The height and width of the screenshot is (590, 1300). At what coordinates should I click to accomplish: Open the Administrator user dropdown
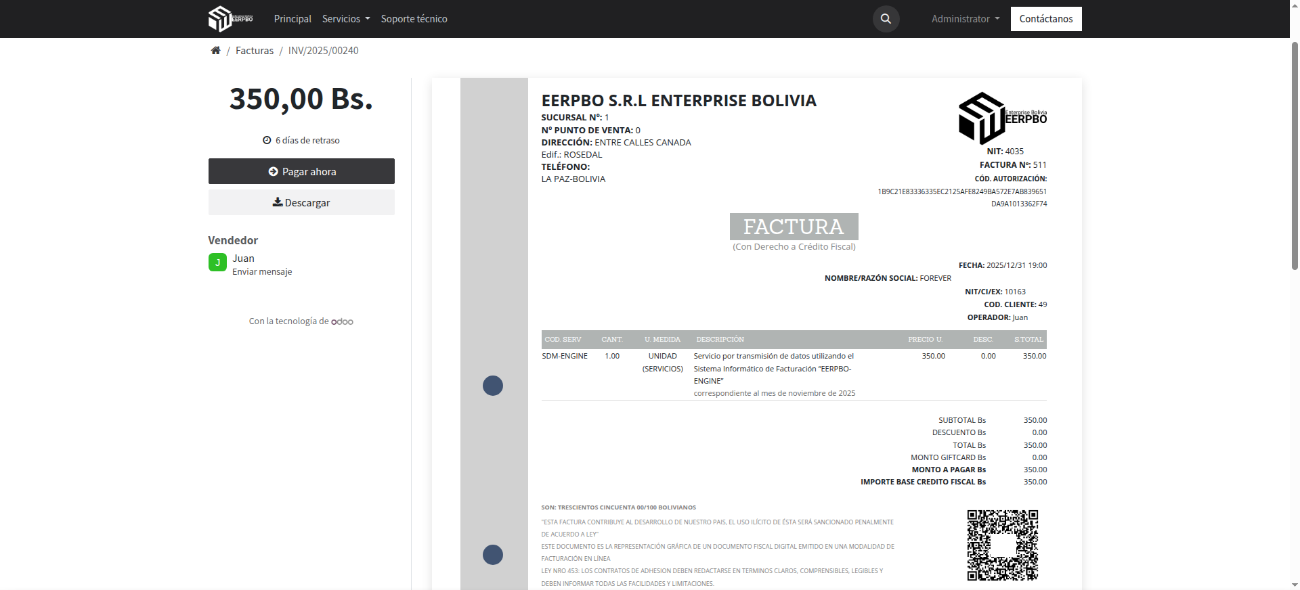click(965, 19)
